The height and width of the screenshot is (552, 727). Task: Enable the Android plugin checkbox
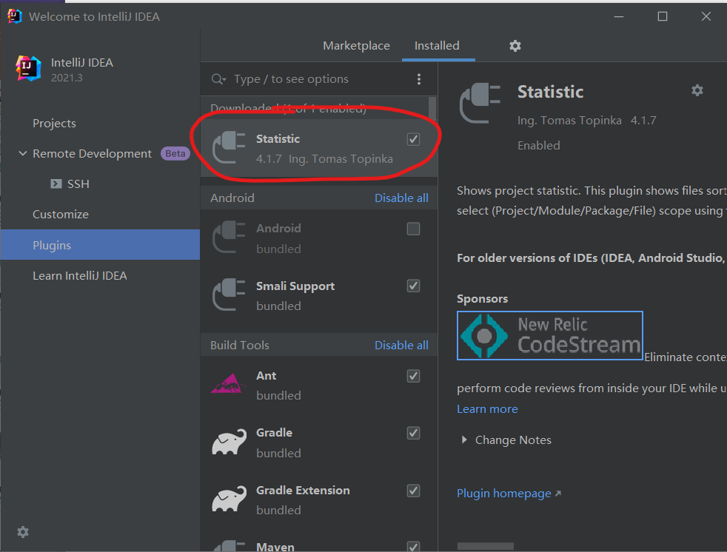tap(413, 229)
